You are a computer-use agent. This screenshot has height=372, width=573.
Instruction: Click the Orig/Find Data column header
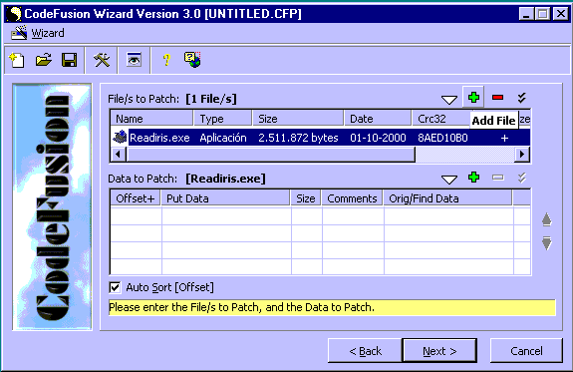447,198
